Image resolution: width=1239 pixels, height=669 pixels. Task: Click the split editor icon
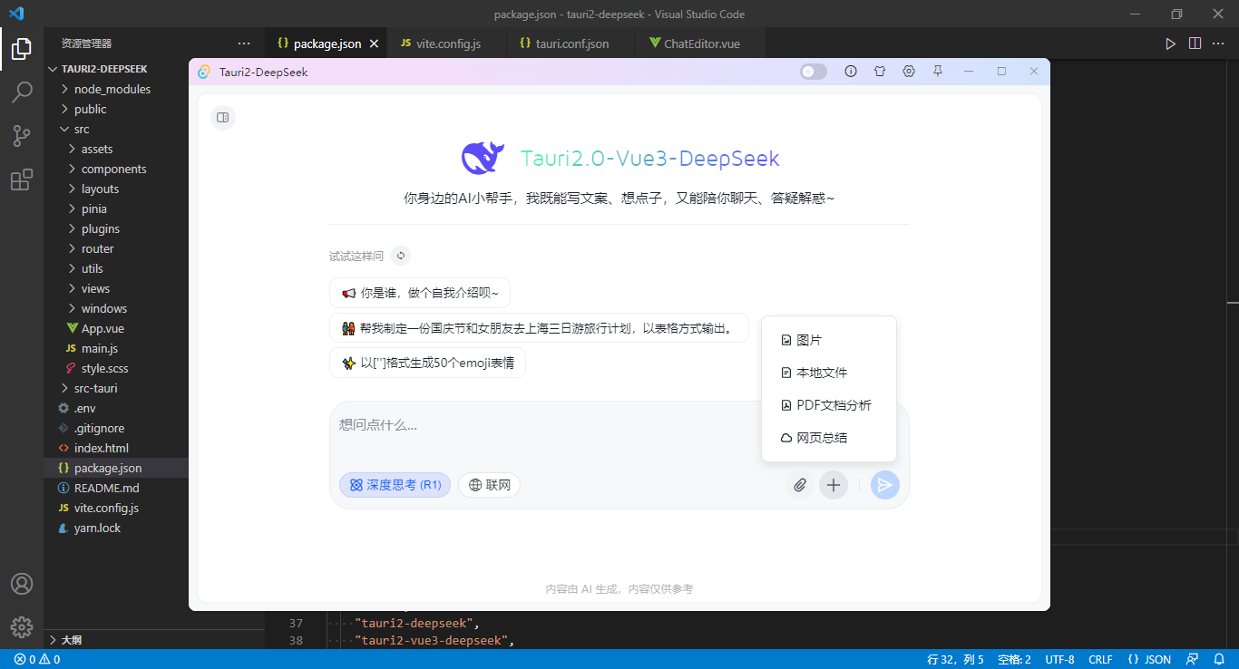point(1195,44)
